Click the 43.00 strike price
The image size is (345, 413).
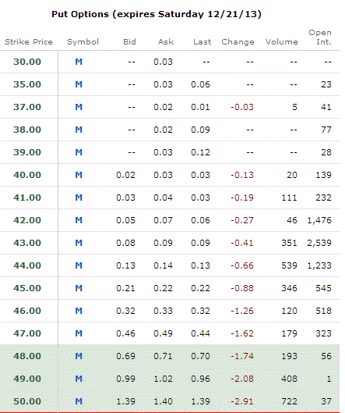(27, 243)
